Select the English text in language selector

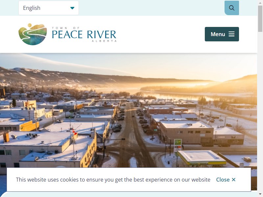coord(32,8)
